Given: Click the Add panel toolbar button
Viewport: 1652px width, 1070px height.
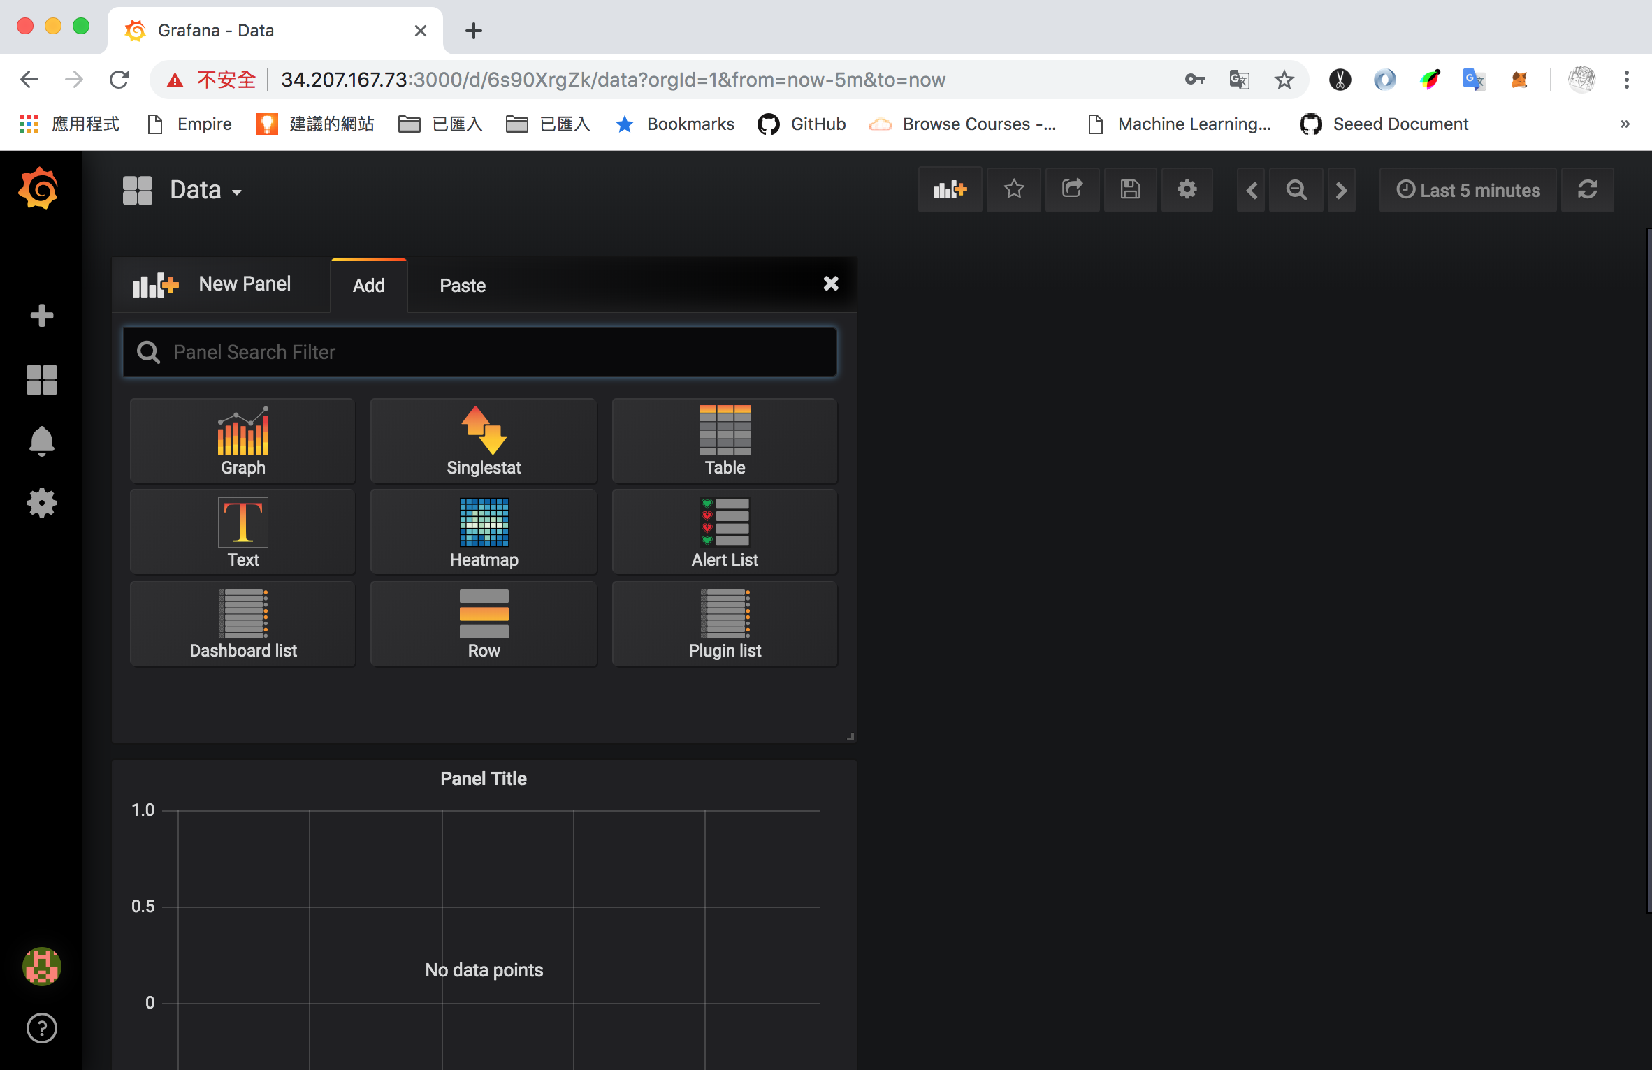Looking at the screenshot, I should tap(950, 190).
